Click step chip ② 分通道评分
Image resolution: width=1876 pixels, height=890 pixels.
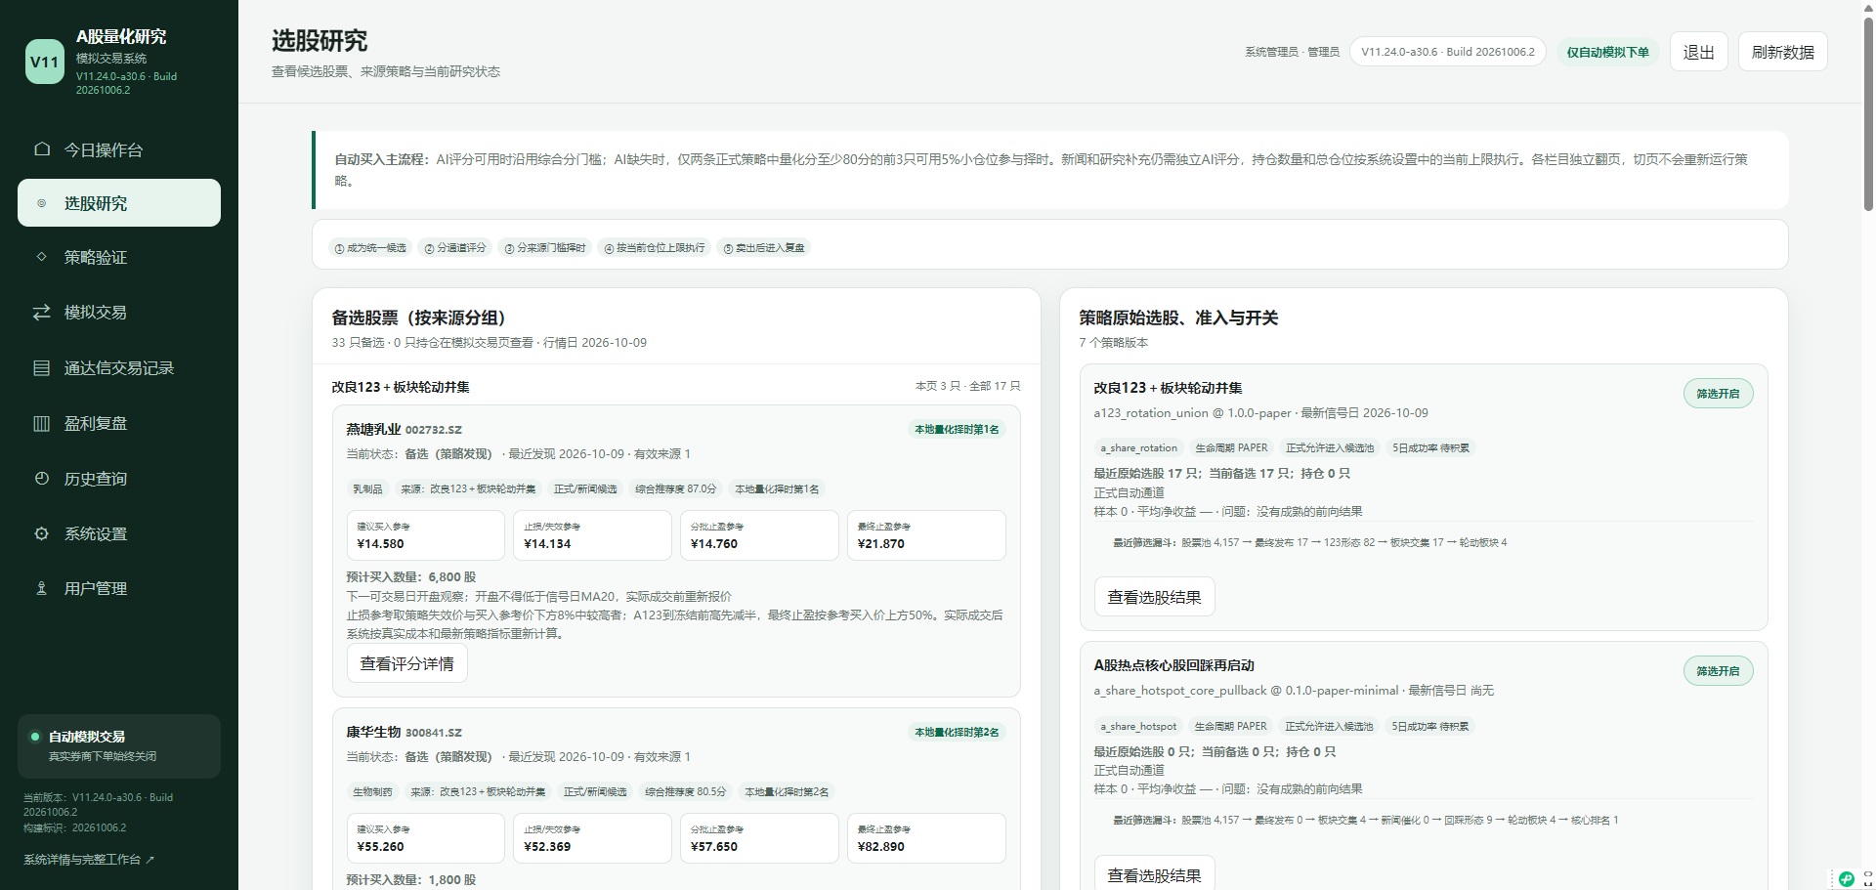pos(455,248)
